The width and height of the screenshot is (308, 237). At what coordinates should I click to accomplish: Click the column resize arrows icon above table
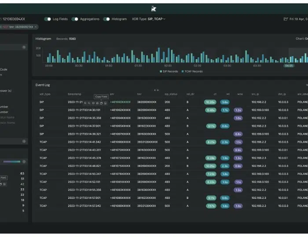(156, 90)
